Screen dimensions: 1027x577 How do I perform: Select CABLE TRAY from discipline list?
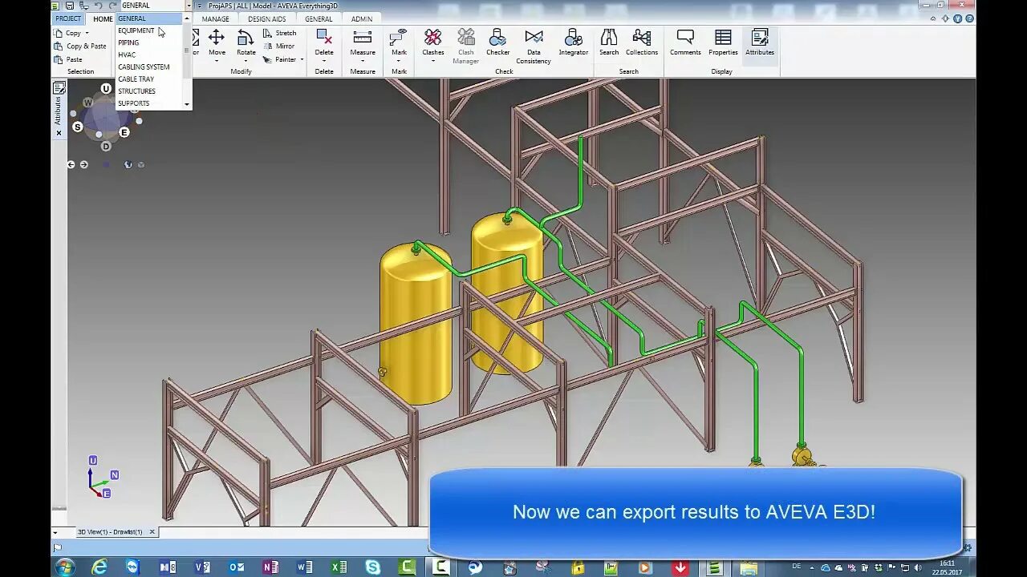coord(149,79)
